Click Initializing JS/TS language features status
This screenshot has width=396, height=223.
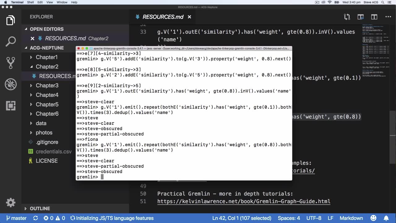click(112, 218)
